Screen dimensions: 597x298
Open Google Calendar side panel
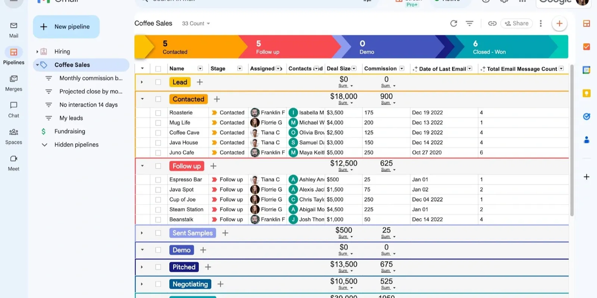(x=587, y=70)
